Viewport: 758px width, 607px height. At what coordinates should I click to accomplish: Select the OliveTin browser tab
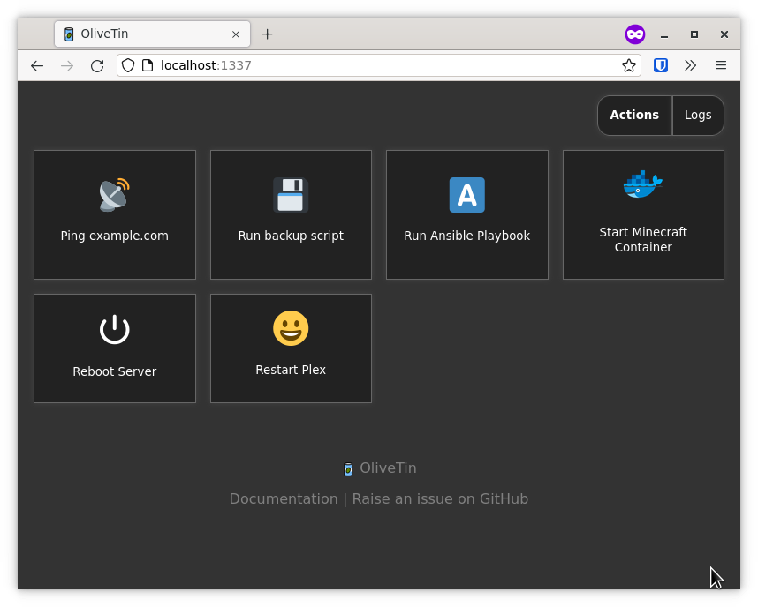(152, 34)
